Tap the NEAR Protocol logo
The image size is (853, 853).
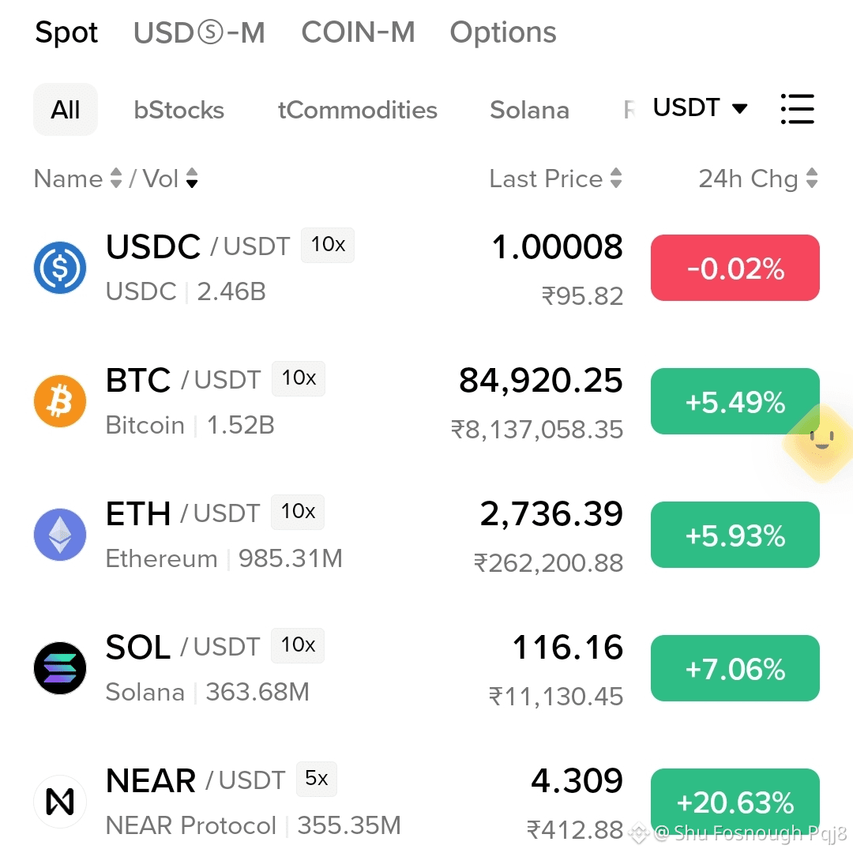tap(60, 802)
